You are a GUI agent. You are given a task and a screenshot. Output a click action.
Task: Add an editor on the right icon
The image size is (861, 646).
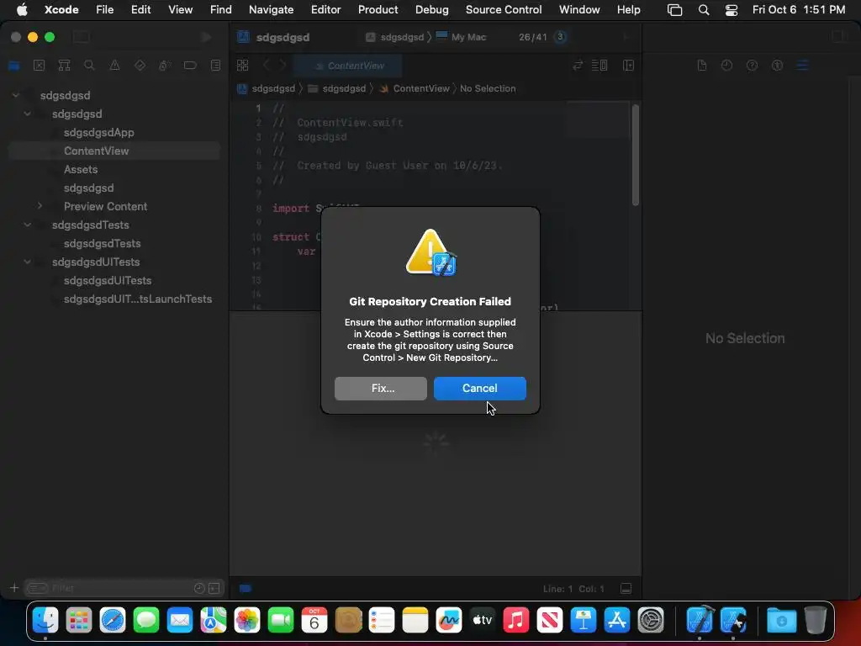(629, 66)
